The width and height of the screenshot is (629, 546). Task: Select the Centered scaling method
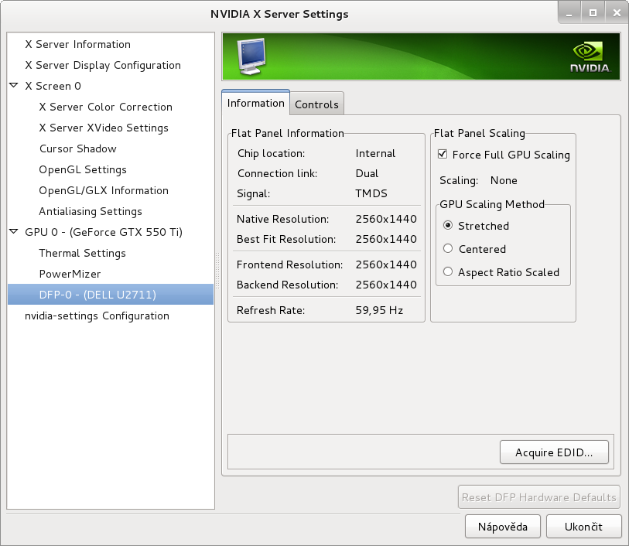tap(448, 249)
